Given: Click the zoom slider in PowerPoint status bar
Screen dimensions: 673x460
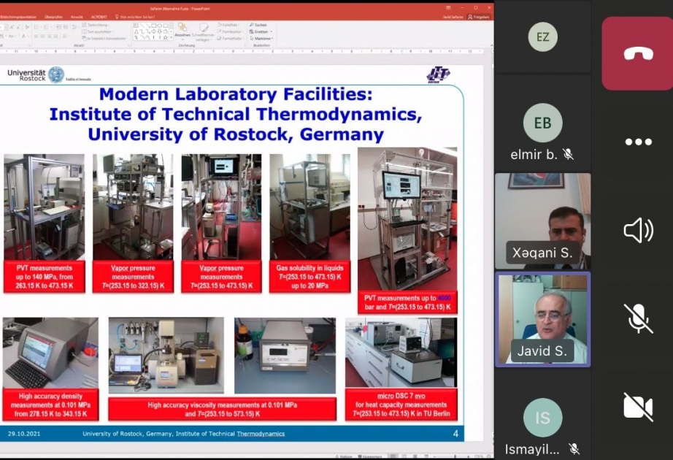Looking at the screenshot, I should tap(455, 456).
